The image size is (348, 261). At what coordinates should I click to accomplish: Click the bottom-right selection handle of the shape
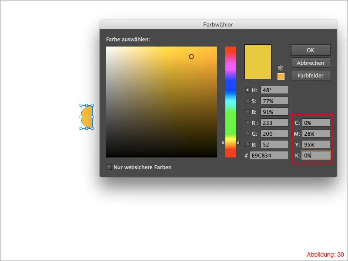(92, 128)
